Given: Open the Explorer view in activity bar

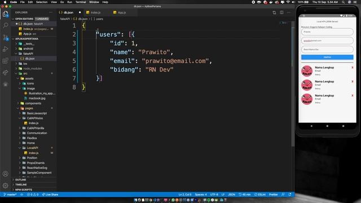Looking at the screenshot, I should pyautogui.click(x=6, y=14).
